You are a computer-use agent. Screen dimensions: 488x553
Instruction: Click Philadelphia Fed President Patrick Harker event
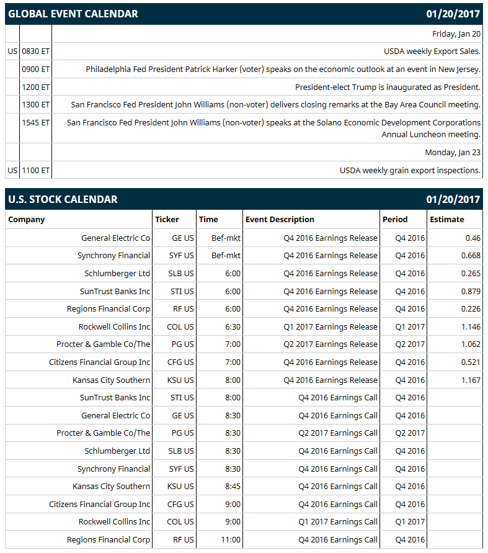[283, 69]
